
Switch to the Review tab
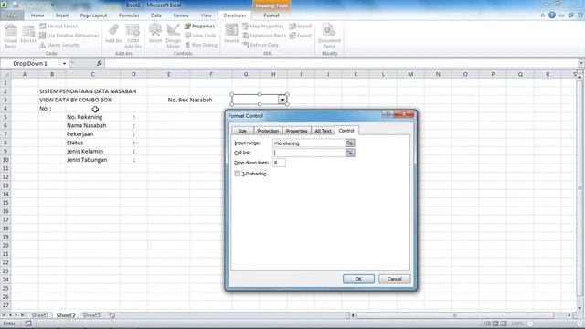tap(181, 16)
